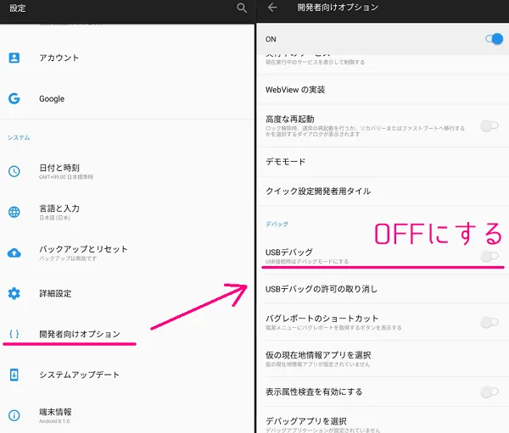Toggle the バグレポートのショートカット switch

[489, 322]
